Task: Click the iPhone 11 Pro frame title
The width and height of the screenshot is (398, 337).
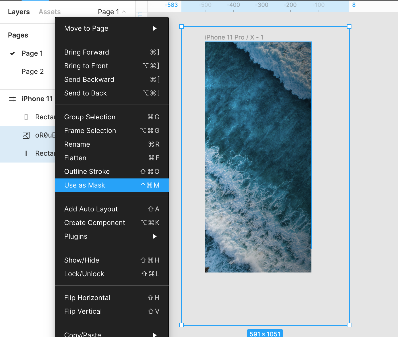Action: pyautogui.click(x=234, y=37)
